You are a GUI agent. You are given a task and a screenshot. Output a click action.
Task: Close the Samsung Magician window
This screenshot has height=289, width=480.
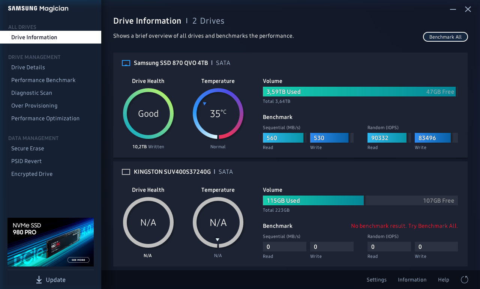[x=468, y=9]
